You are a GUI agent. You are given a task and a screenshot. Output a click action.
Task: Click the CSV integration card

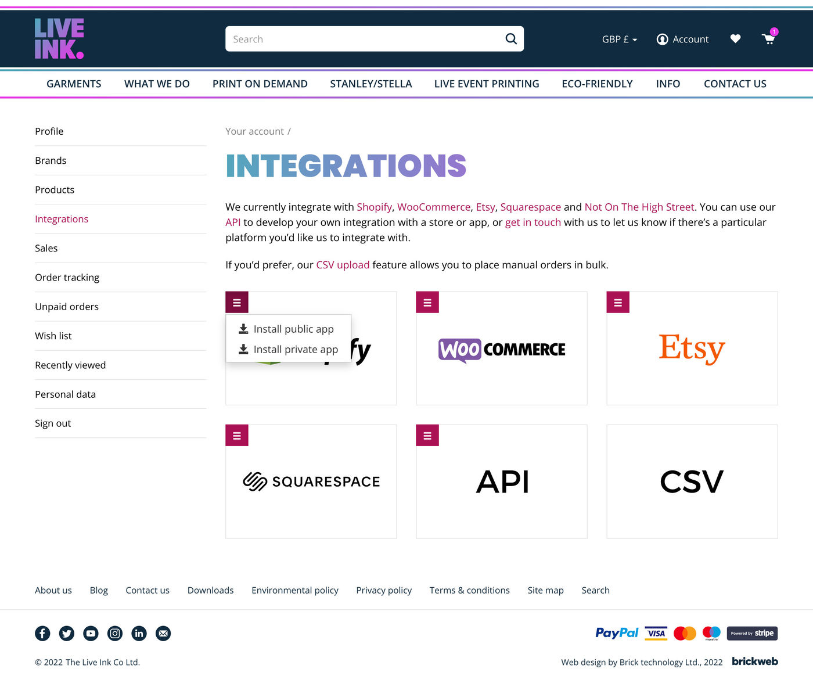[692, 481]
